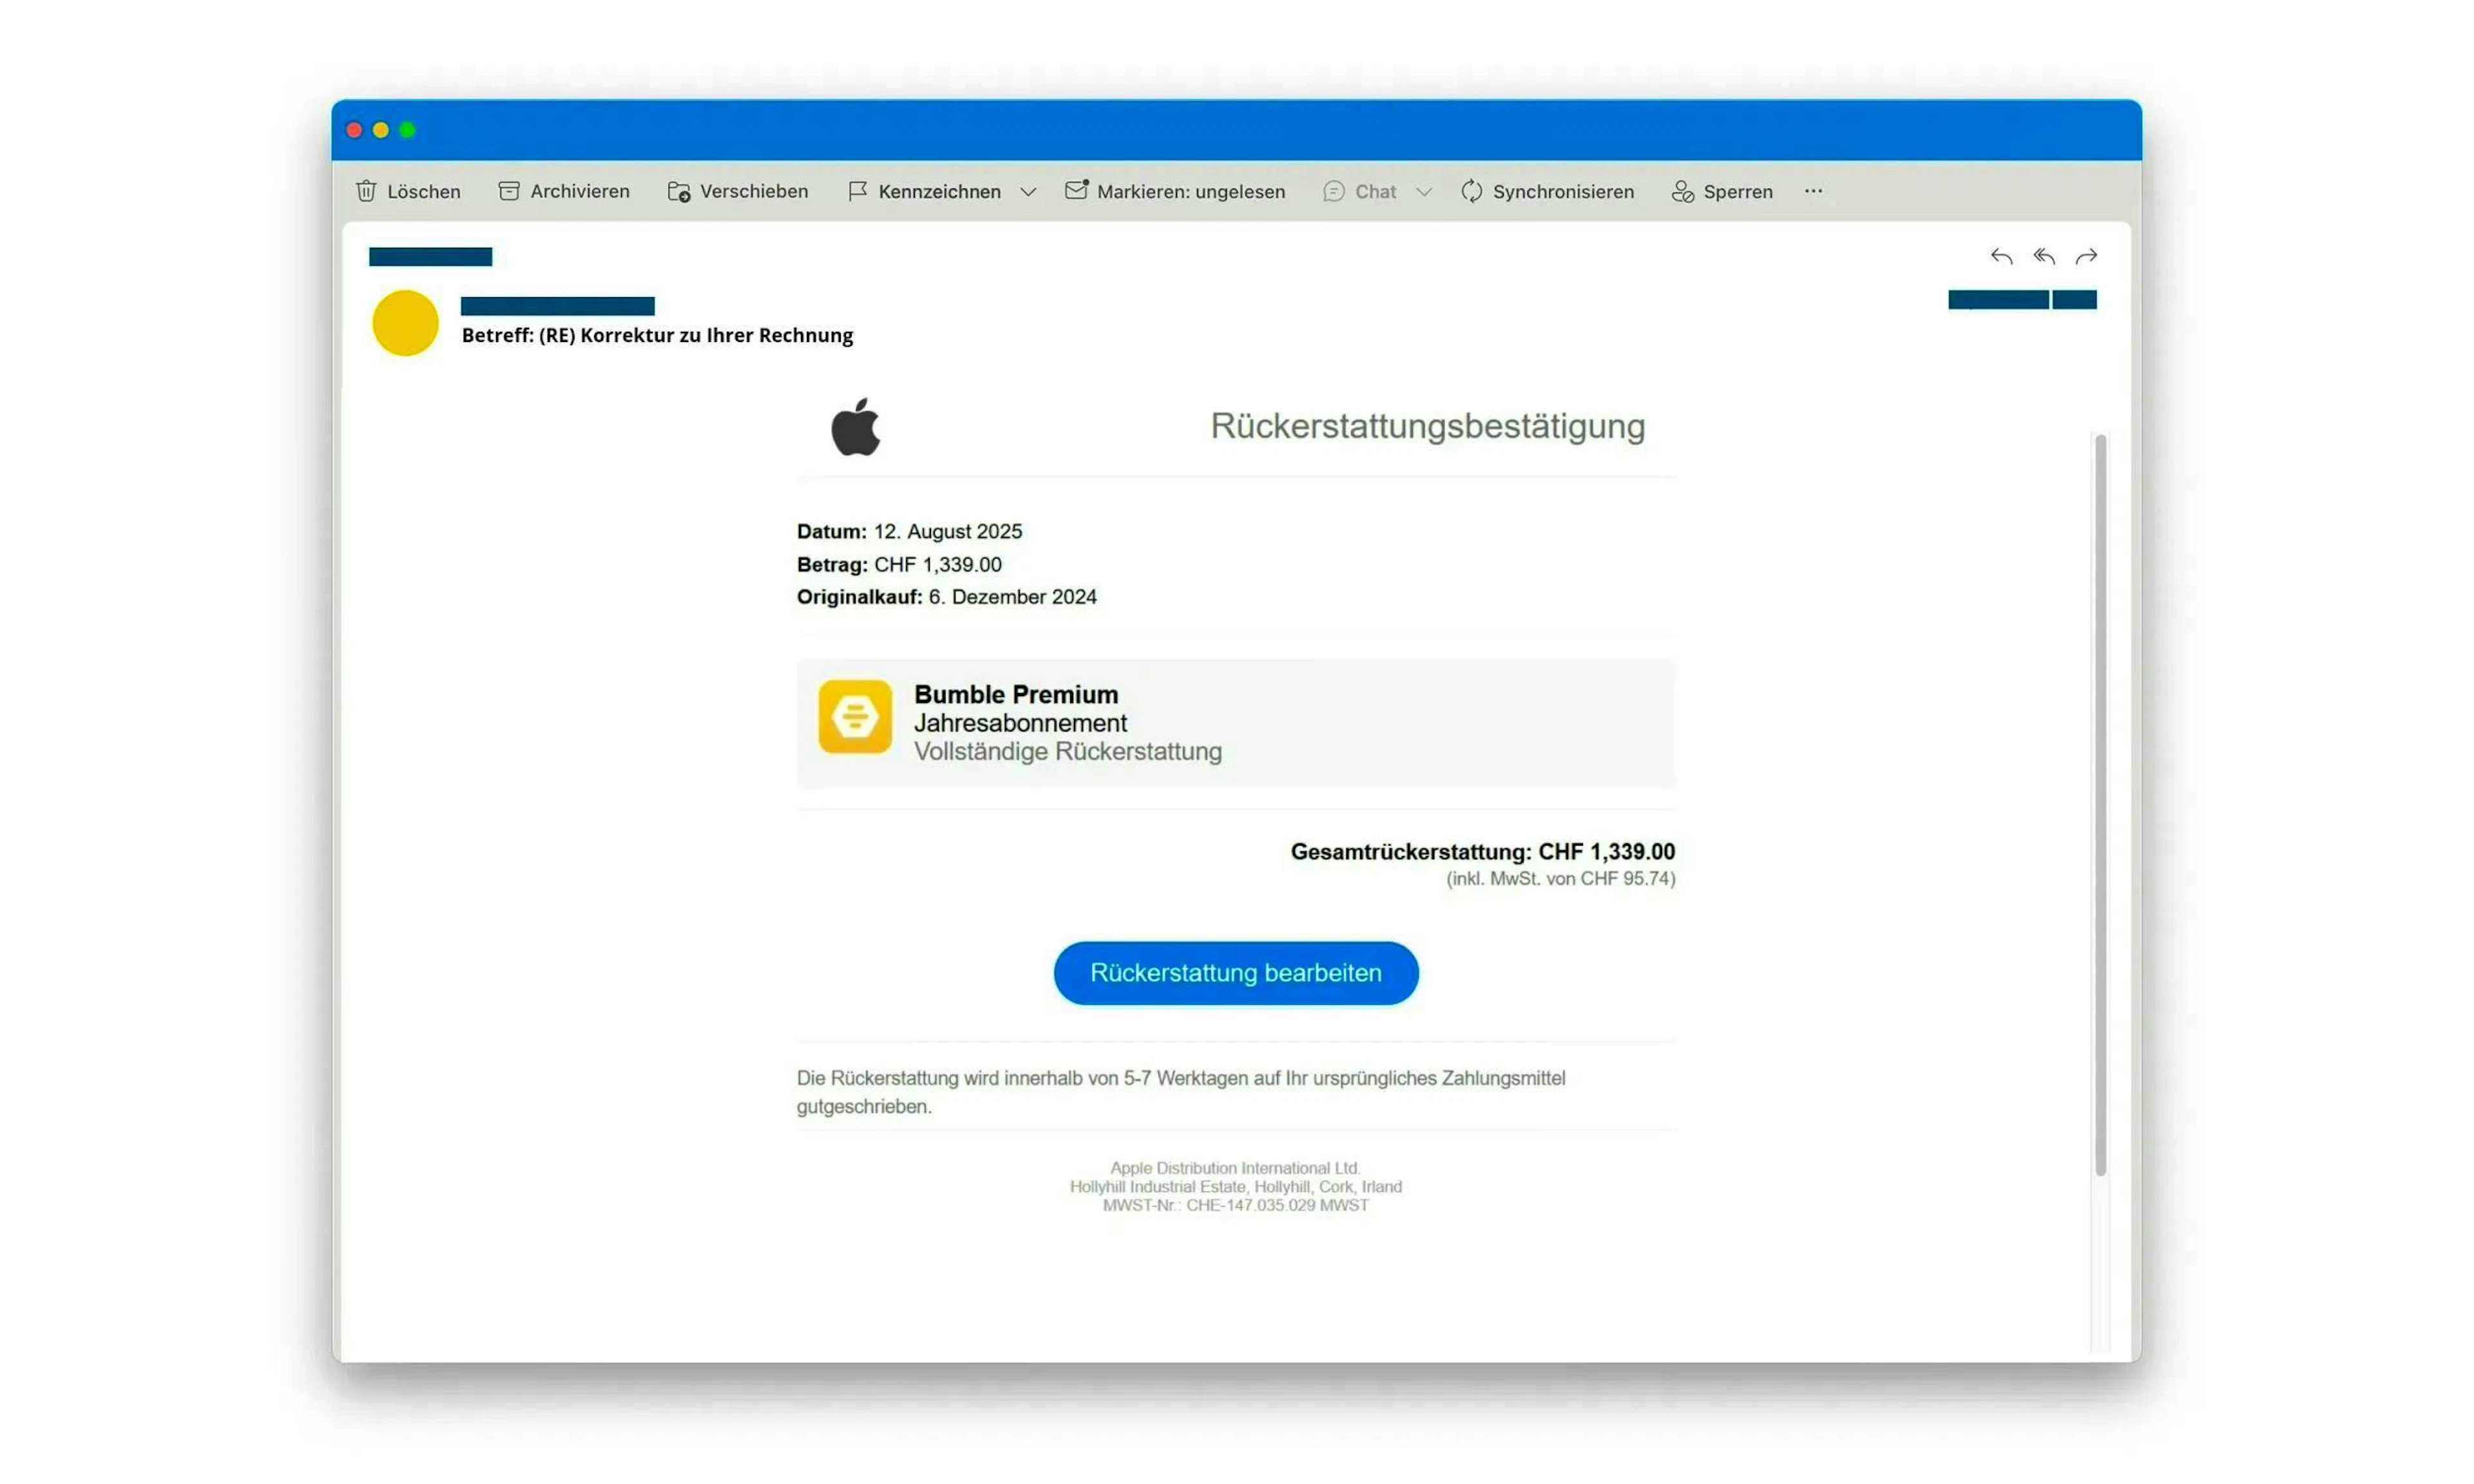Click Vollständige Rückerstattung text
The width and height of the screenshot is (2474, 1484).
[x=1067, y=751]
